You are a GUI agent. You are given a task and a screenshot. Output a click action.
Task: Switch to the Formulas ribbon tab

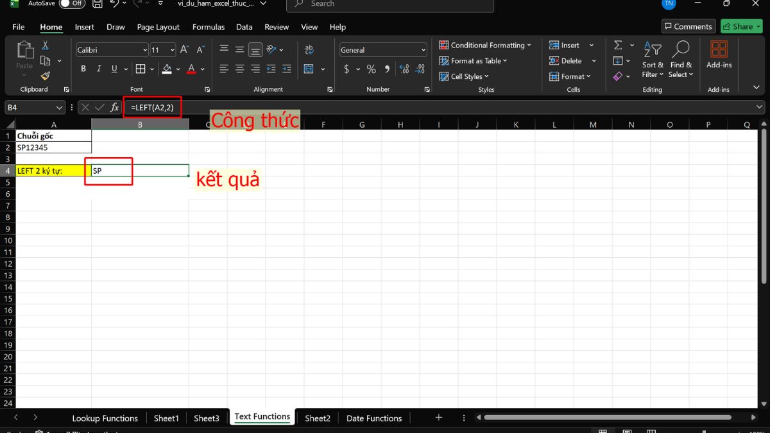click(x=208, y=27)
